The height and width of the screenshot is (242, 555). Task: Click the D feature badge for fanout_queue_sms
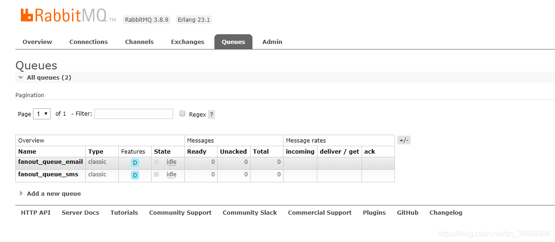click(x=135, y=175)
